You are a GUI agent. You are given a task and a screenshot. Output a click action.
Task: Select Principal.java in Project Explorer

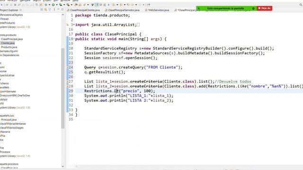(x=9, y=119)
